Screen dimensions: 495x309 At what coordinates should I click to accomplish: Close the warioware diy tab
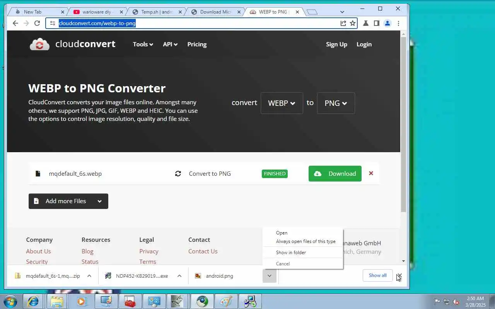tap(121, 12)
